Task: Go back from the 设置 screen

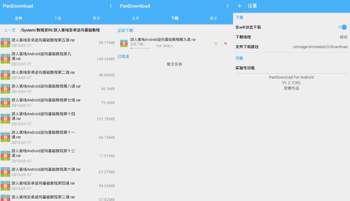Action: point(240,6)
